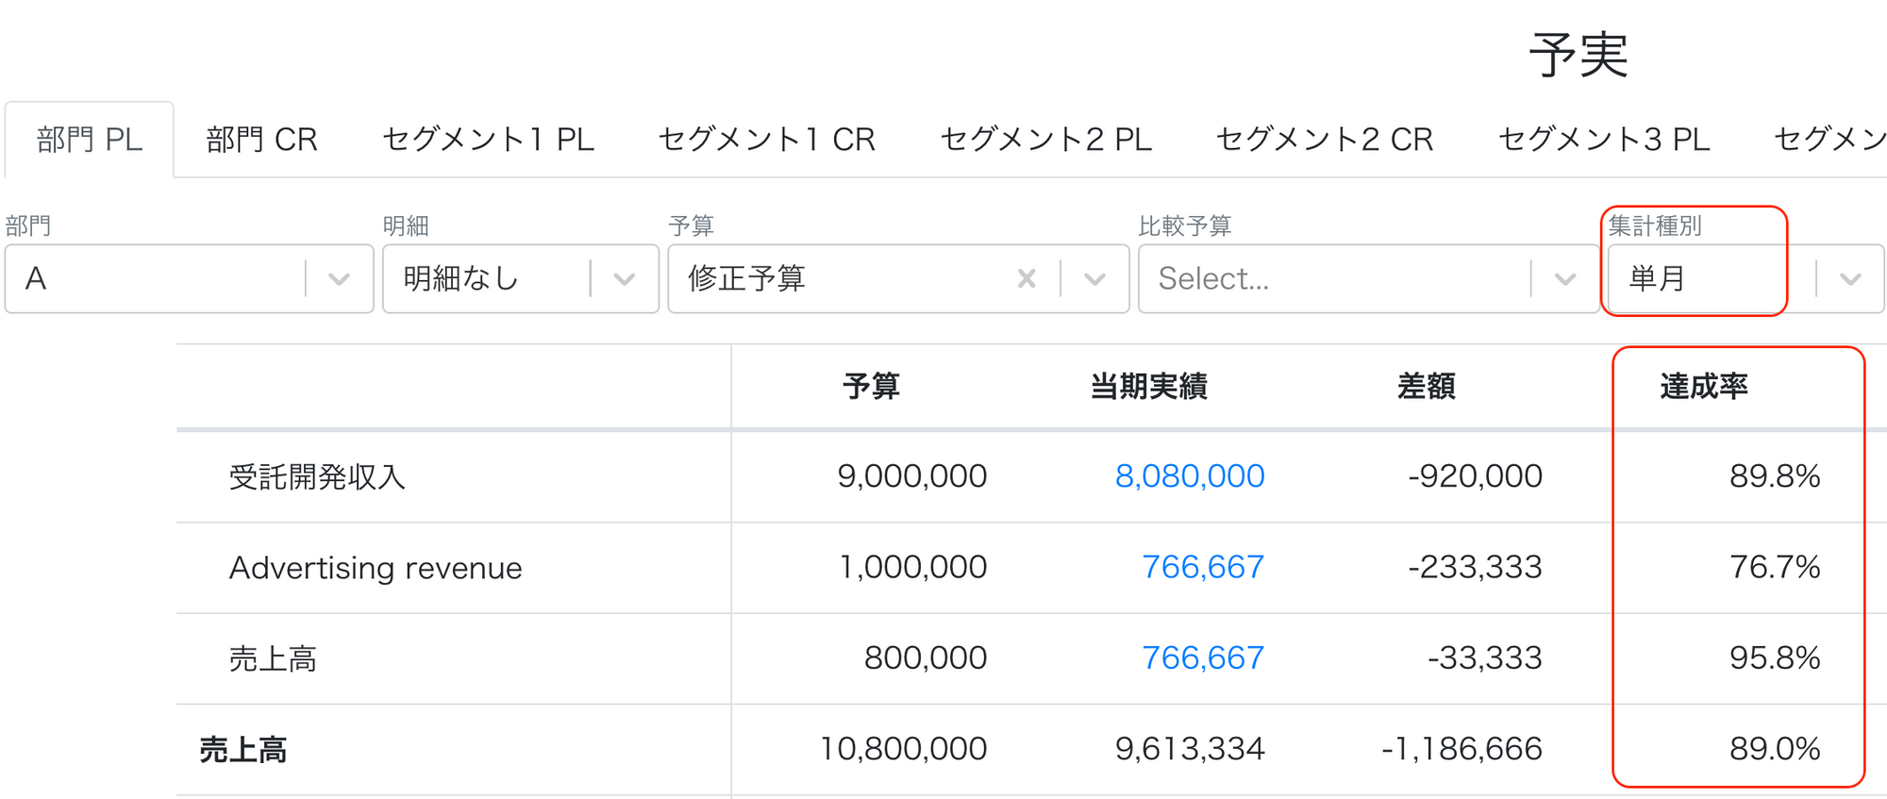
Task: Open the 部門 dropdown chevron next to A
Action: 340,279
